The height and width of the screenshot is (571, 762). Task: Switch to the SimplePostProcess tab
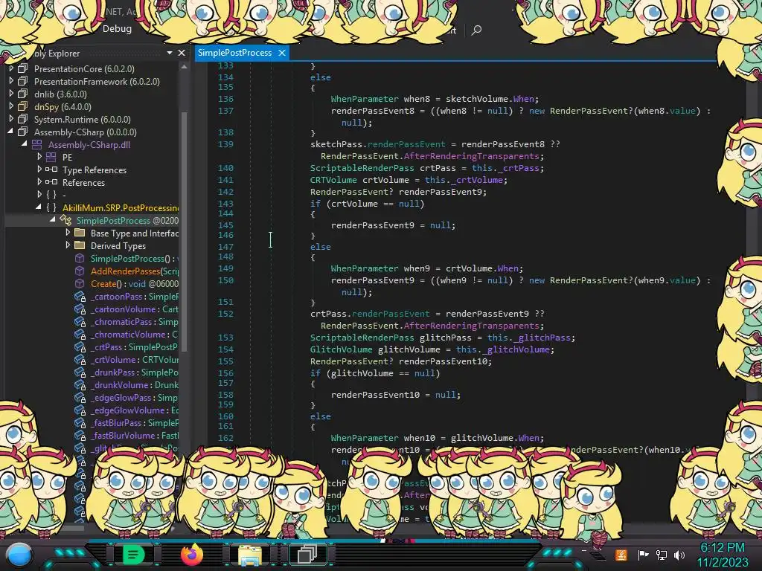point(234,53)
